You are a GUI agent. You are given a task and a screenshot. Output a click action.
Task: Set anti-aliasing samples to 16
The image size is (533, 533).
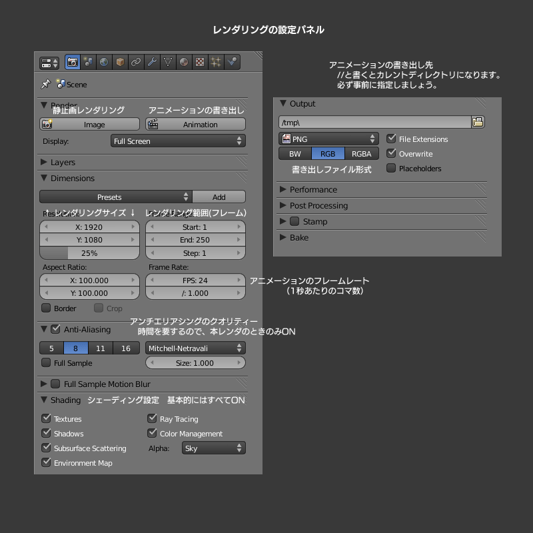point(125,348)
